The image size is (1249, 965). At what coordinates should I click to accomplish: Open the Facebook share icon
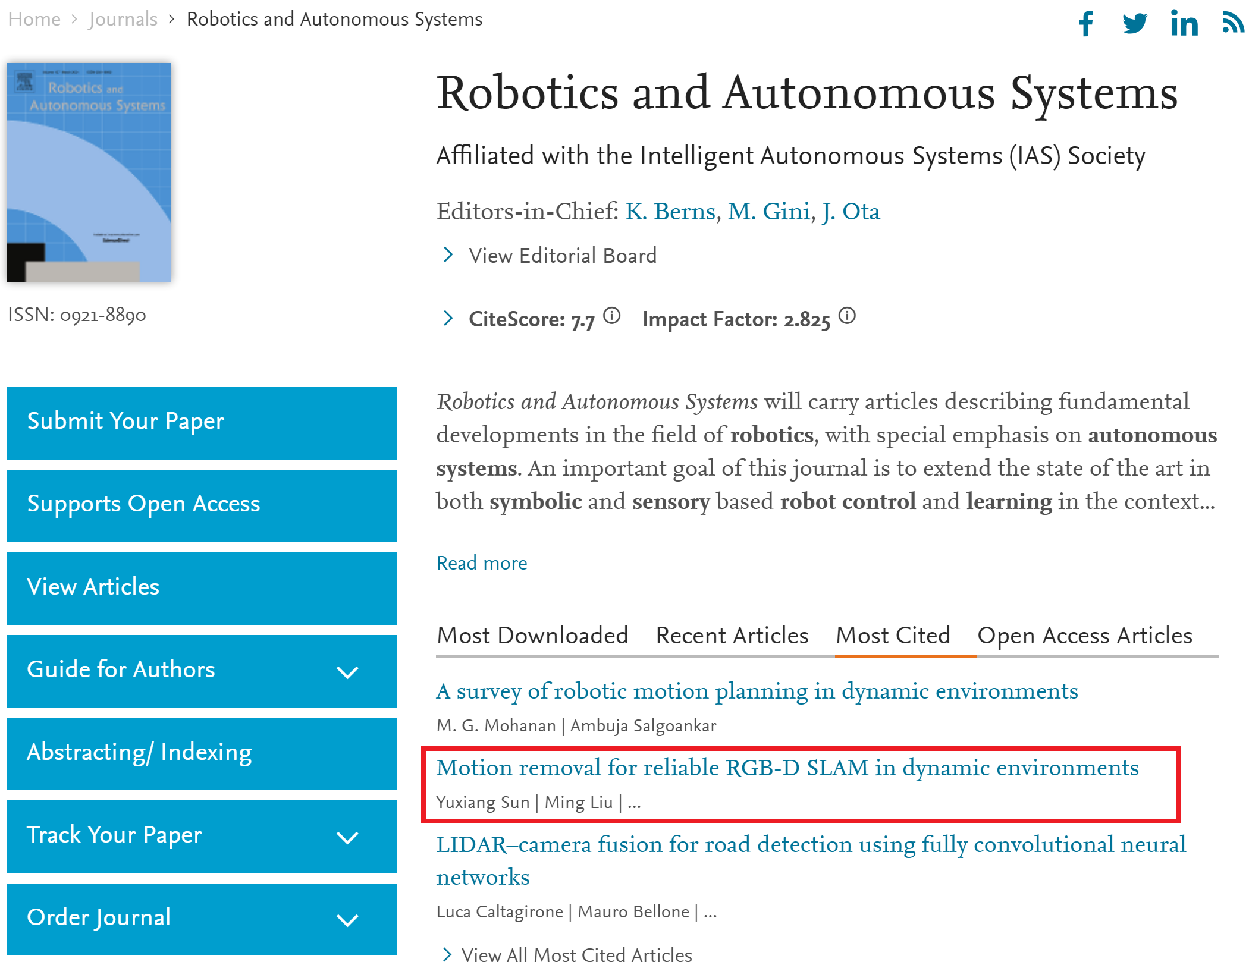coord(1086,24)
